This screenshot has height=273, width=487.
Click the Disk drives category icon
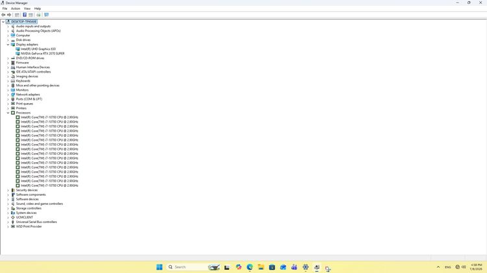[x=13, y=40]
